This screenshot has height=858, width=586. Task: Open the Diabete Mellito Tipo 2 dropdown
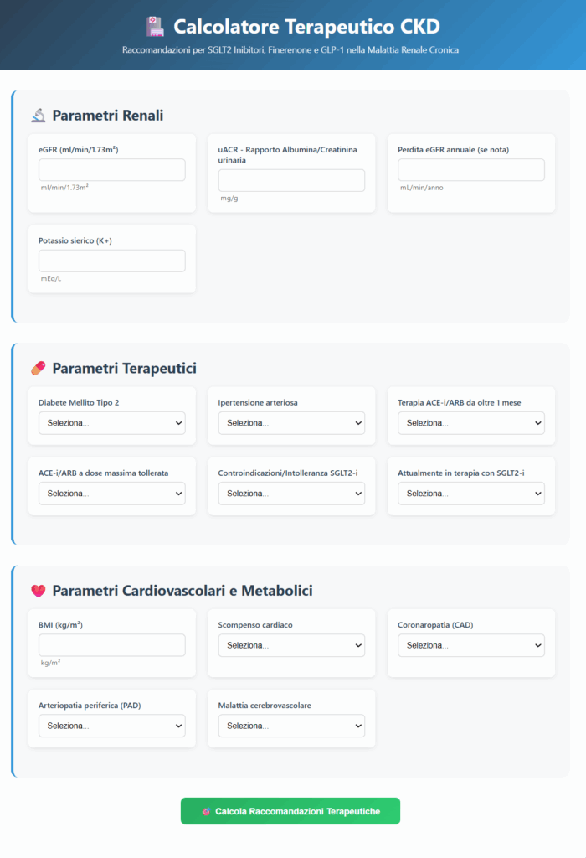pyautogui.click(x=112, y=423)
